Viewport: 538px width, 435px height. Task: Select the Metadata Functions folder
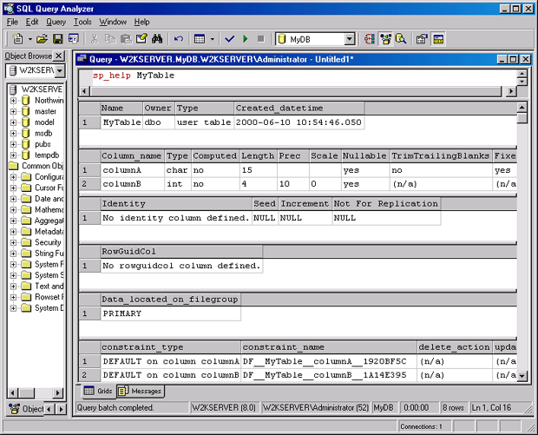point(49,232)
